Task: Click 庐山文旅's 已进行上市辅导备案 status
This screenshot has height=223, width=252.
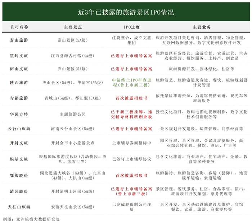Action: [x=132, y=69]
